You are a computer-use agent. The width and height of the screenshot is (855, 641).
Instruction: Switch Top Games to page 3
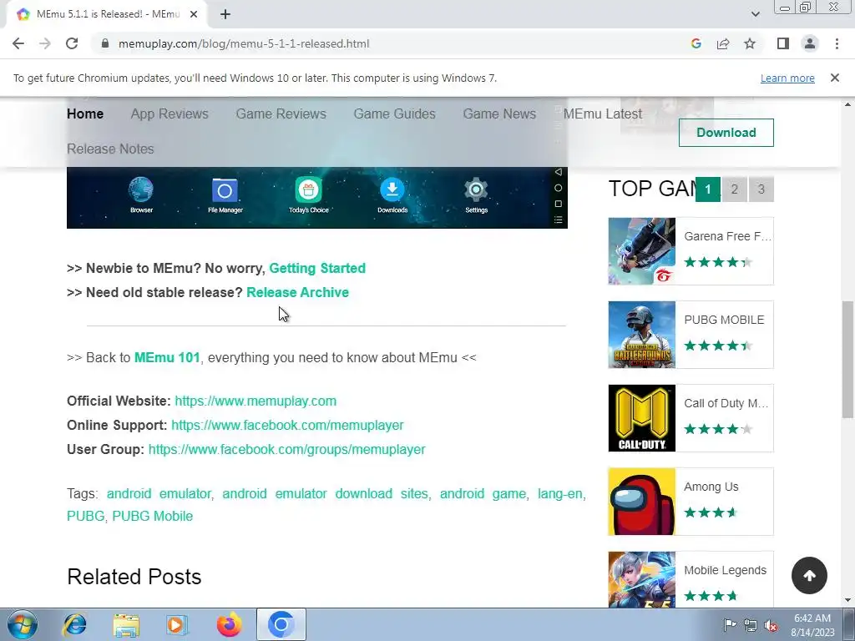pos(761,189)
